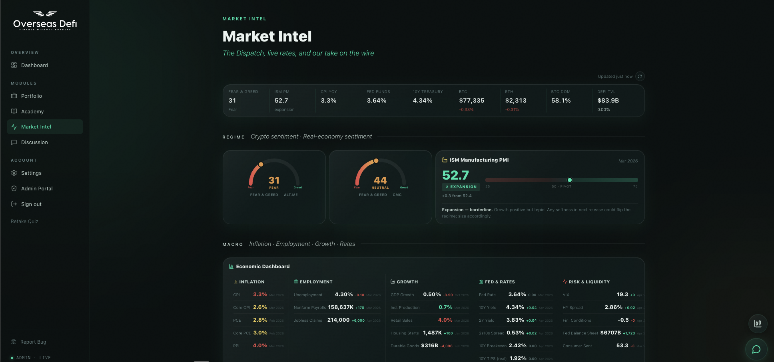Click the Risk & Liquidity pulse icon
Image resolution: width=774 pixels, height=362 pixels.
coord(565,282)
